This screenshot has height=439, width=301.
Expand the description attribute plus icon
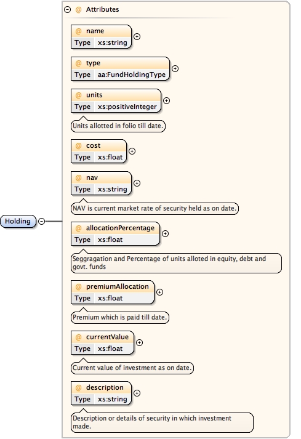[x=137, y=393]
